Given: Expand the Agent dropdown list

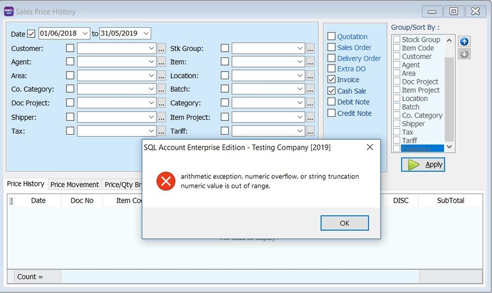Looking at the screenshot, I should pos(152,62).
